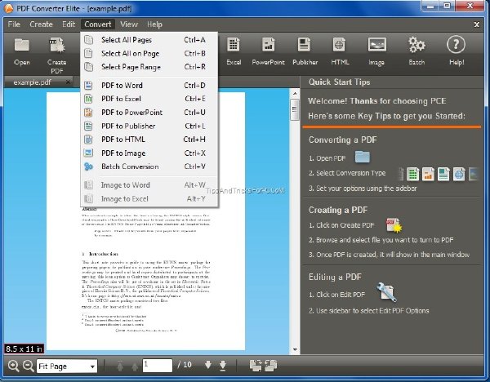
Task: Click the PowerPoint conversion toolbar icon
Action: click(x=268, y=45)
